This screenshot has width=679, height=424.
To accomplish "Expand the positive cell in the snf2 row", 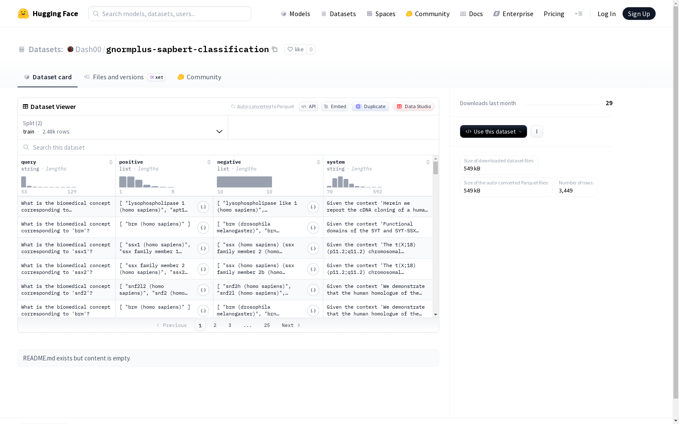I will click(x=203, y=290).
